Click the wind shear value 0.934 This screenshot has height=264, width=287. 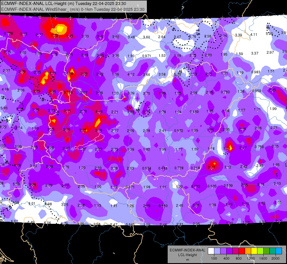147,168
